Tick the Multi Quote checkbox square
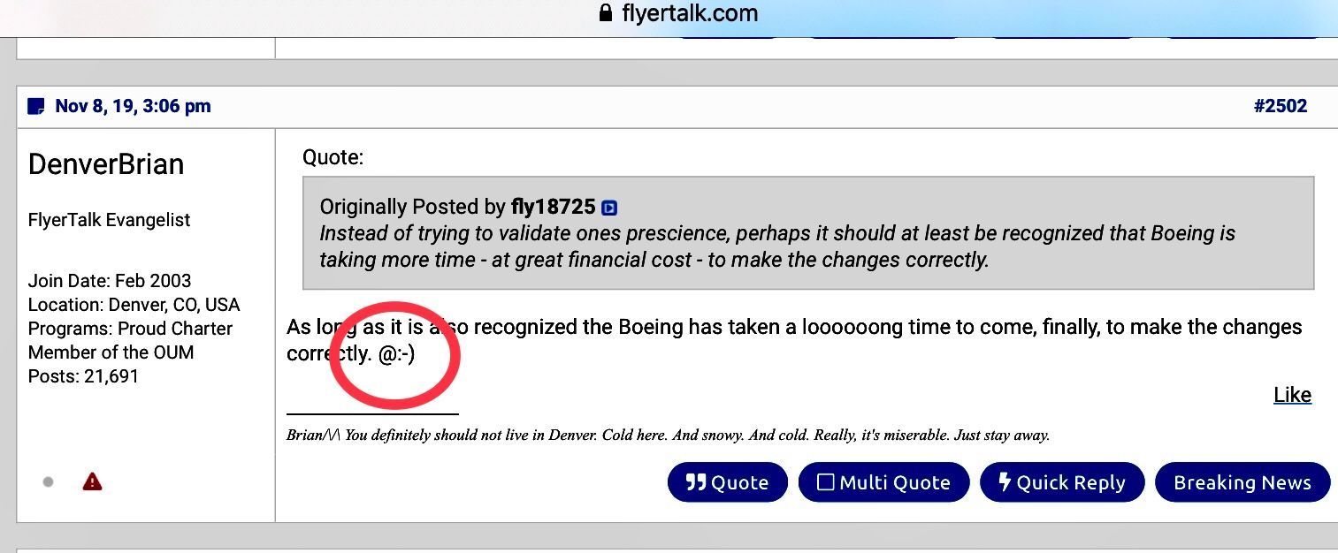The height and width of the screenshot is (553, 1338). [826, 482]
